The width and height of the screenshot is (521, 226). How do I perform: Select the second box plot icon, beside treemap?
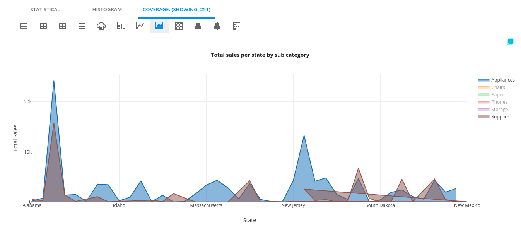(217, 26)
